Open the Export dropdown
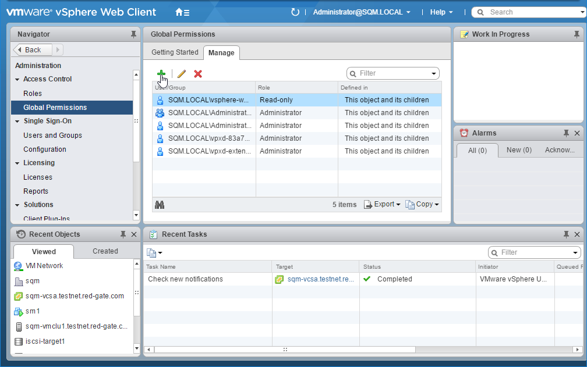This screenshot has height=367, width=587. tap(383, 205)
